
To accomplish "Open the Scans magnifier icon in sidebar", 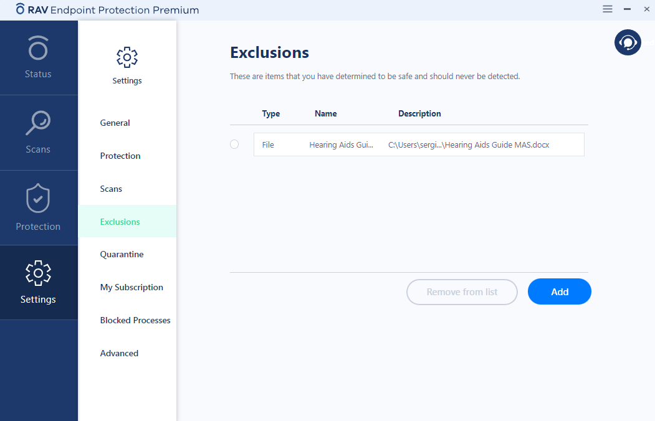I will [x=38, y=123].
